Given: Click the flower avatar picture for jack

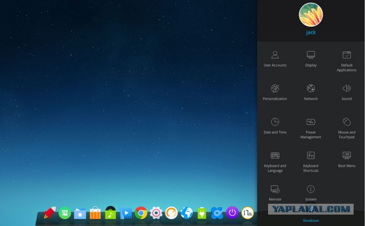Looking at the screenshot, I should [x=311, y=15].
